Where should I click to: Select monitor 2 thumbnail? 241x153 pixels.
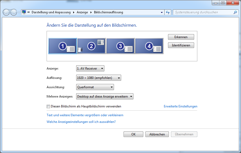[x=91, y=46]
